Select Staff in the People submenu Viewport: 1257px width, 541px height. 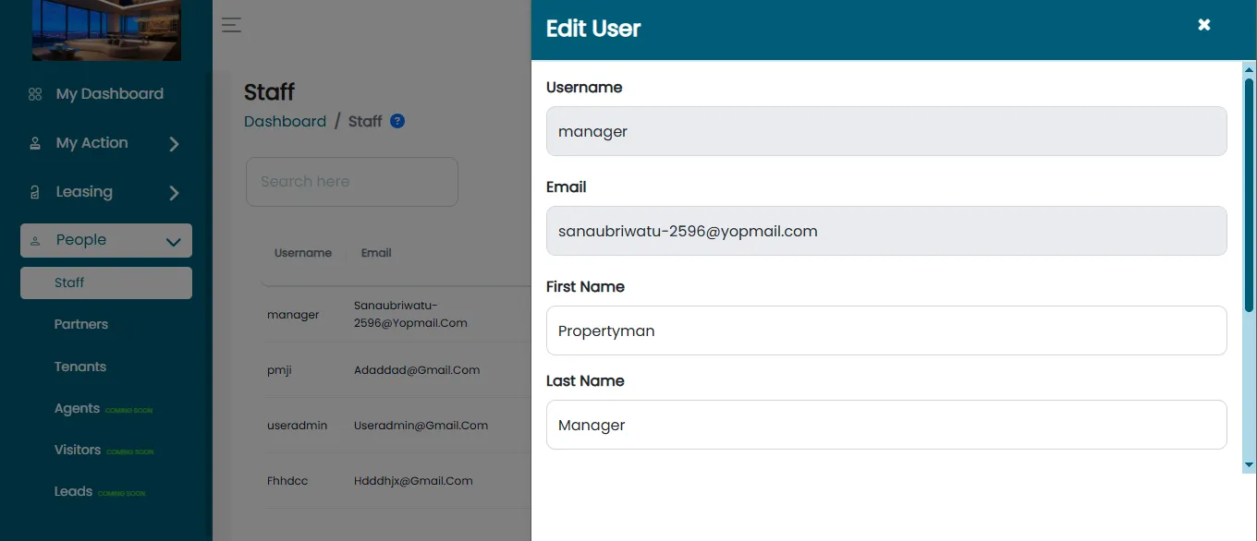tap(106, 283)
